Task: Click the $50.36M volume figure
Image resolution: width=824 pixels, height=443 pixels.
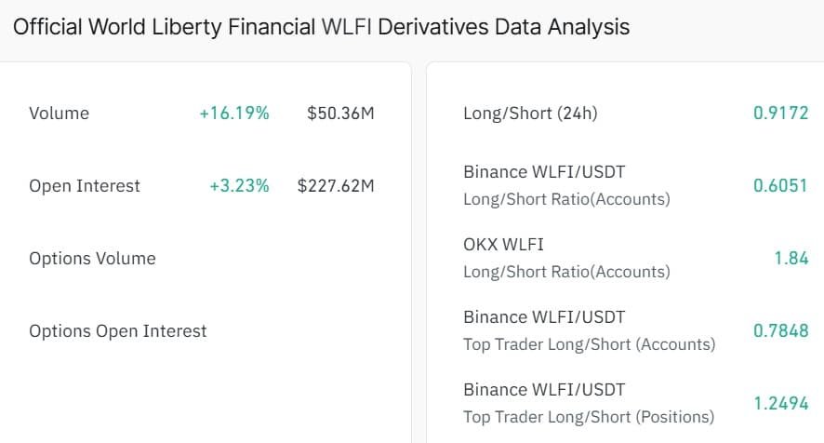Action: (x=340, y=114)
